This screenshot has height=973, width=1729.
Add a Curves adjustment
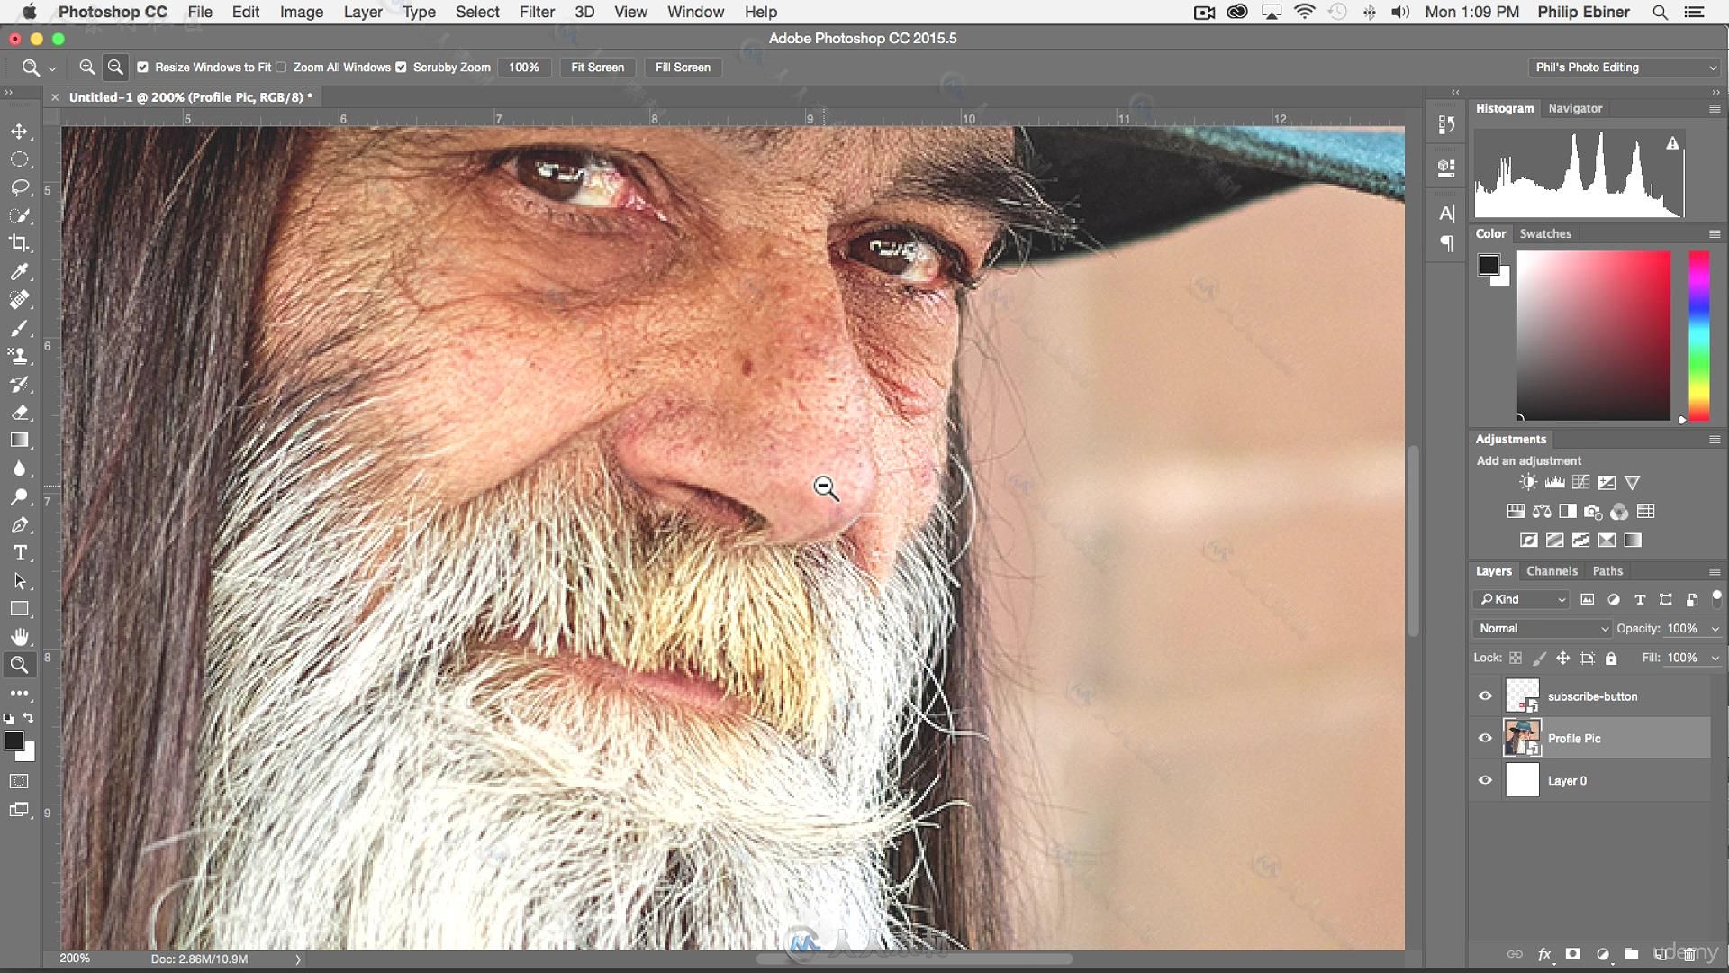coord(1580,483)
